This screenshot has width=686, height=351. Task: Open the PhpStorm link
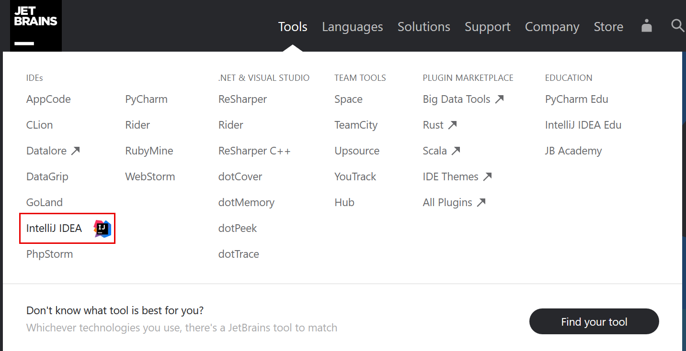[x=50, y=254]
